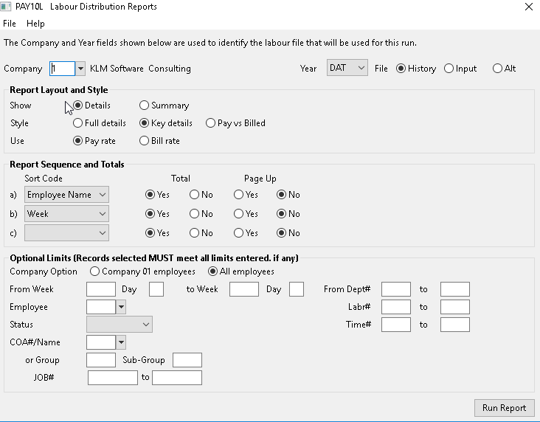
Task: Expand the Employee dropdown arrow
Action: point(121,307)
